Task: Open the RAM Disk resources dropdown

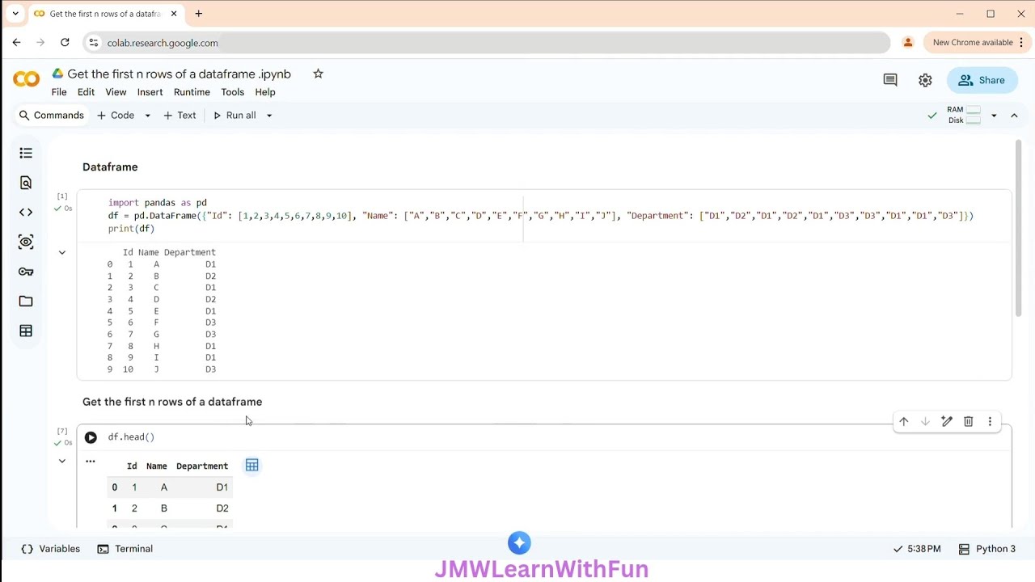Action: pos(994,116)
